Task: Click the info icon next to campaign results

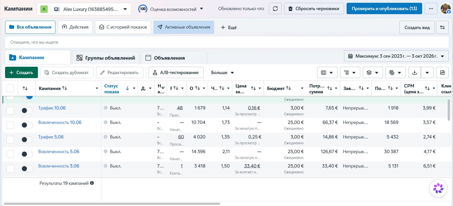Action: tap(92, 183)
